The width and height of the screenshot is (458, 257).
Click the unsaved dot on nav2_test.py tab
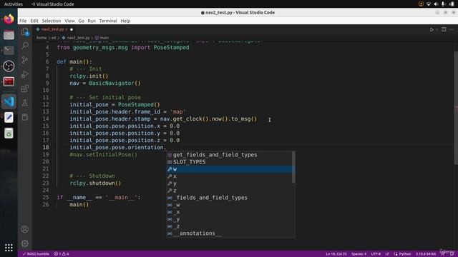72,29
